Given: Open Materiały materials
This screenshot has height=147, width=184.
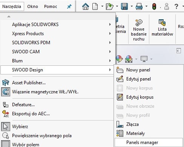Looking at the screenshot, I should tap(149, 133).
